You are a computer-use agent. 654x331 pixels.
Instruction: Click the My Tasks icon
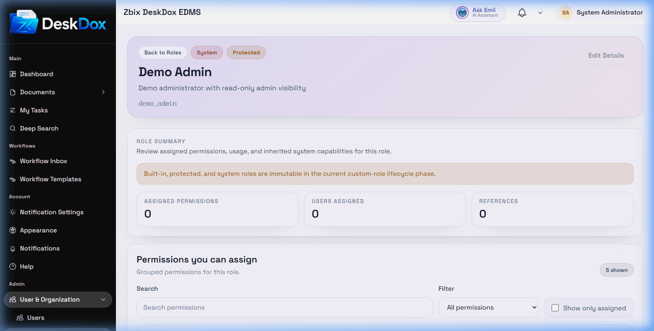tap(13, 110)
